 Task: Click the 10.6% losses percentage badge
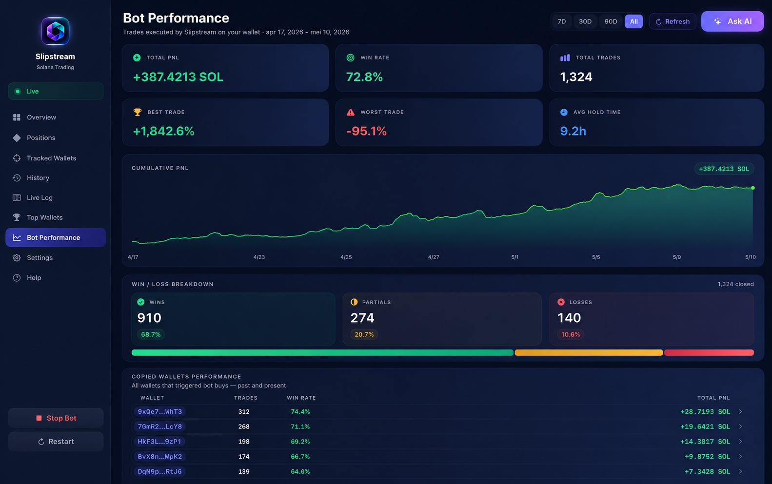click(571, 334)
